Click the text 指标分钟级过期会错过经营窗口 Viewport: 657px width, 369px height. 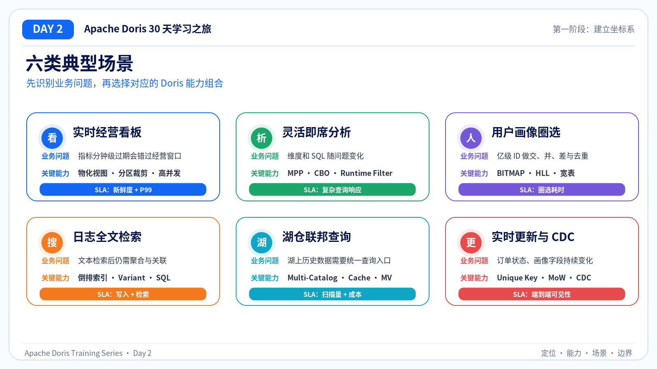[130, 156]
